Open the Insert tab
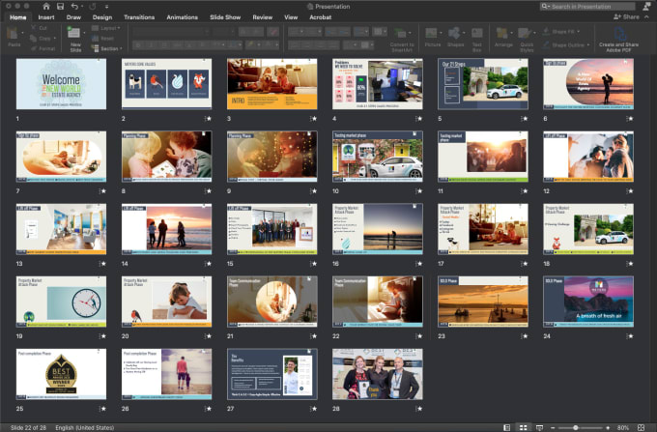The width and height of the screenshot is (657, 432). 46,17
